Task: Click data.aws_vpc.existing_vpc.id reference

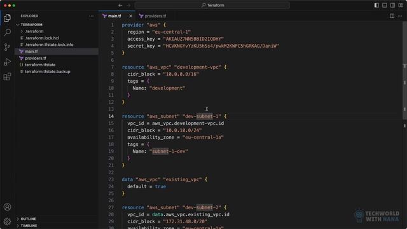Action: point(191,214)
